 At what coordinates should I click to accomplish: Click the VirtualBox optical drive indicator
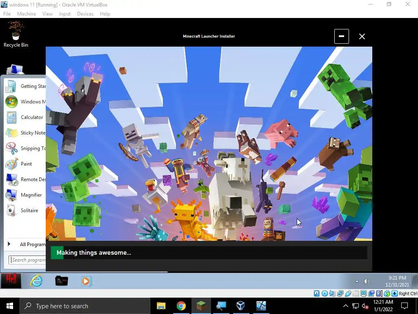325,294
